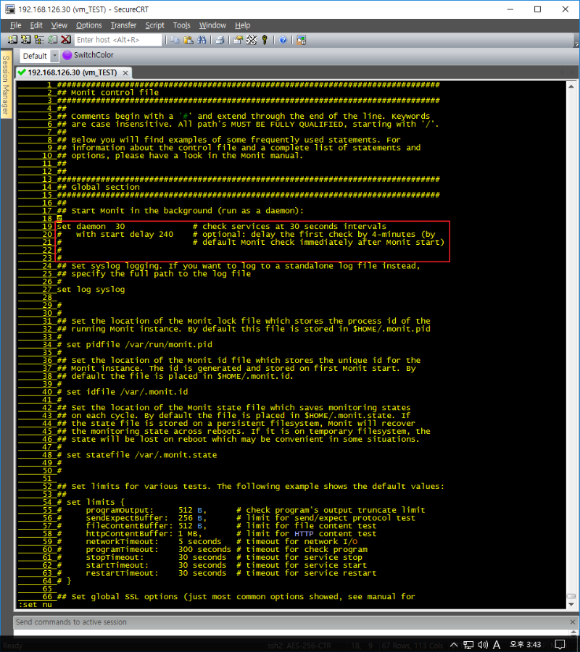Click the Disconnect session icon

coord(66,40)
